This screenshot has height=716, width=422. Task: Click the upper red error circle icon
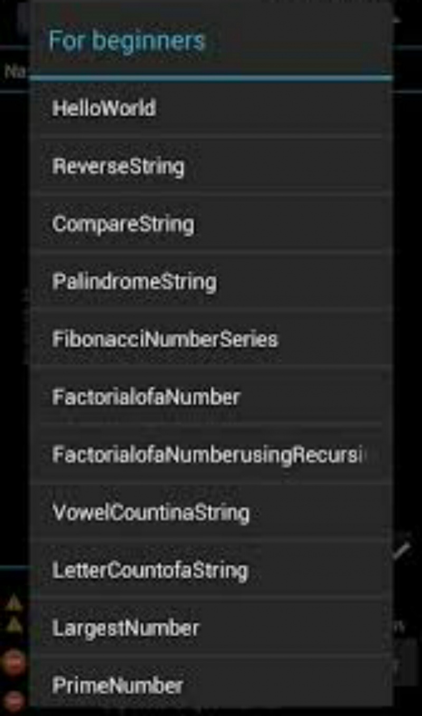coord(14,662)
